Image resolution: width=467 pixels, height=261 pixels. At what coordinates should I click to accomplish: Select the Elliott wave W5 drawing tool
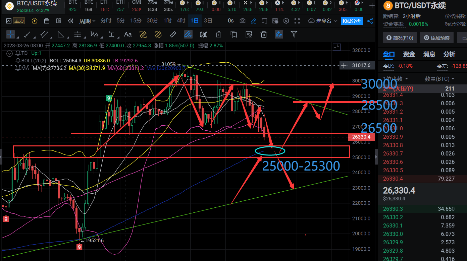pyautogui.click(x=94, y=34)
